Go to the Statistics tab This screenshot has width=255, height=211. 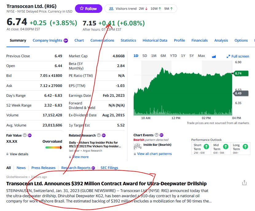click(x=128, y=40)
